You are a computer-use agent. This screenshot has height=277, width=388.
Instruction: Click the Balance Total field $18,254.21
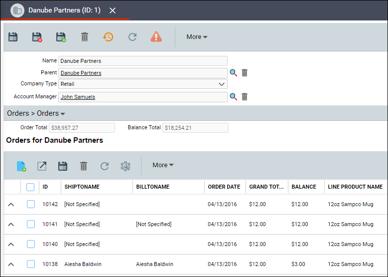point(195,128)
